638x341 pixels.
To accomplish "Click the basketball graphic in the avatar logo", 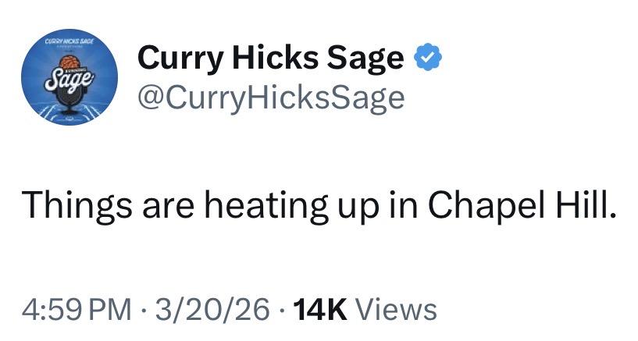I will point(70,62).
